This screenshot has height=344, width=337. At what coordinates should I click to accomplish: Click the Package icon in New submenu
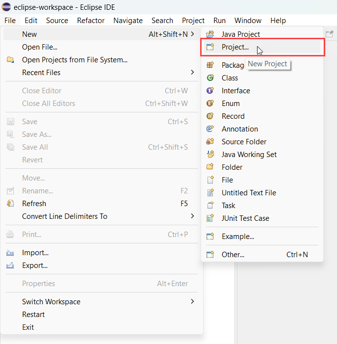point(210,65)
